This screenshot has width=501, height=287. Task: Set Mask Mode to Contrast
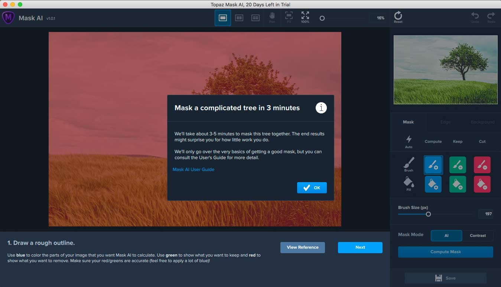pos(478,235)
